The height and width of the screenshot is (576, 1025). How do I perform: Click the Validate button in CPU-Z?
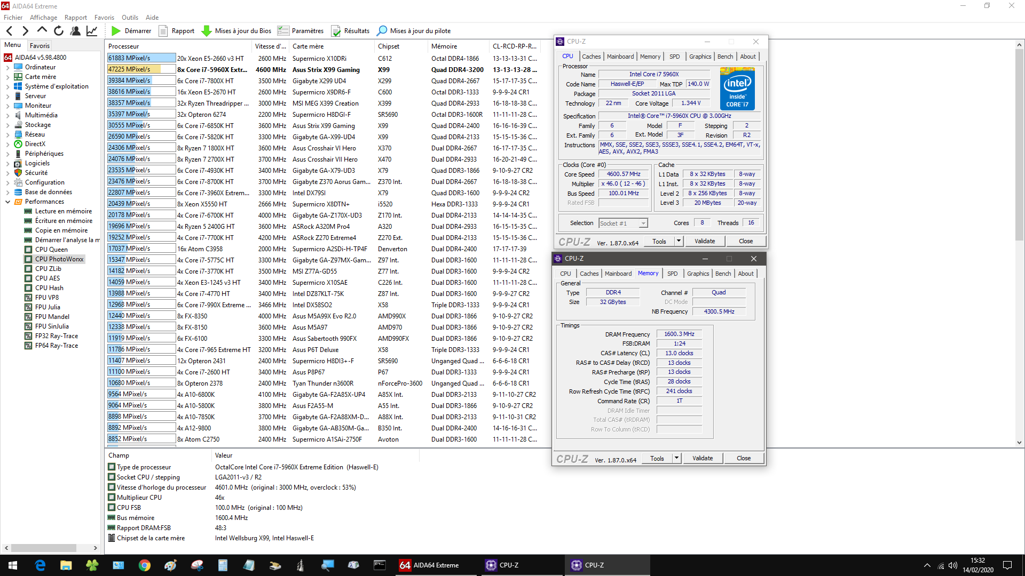pos(705,241)
